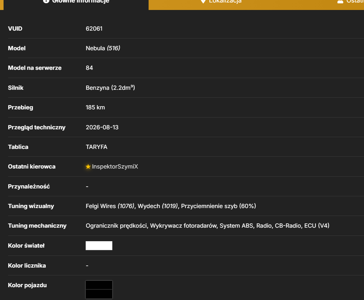Viewport: 364px width, 300px height.
Task: Click the Przegląd techniczny label
Action: [37, 127]
